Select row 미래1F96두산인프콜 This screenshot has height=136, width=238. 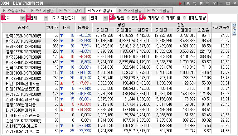click(x=116, y=115)
